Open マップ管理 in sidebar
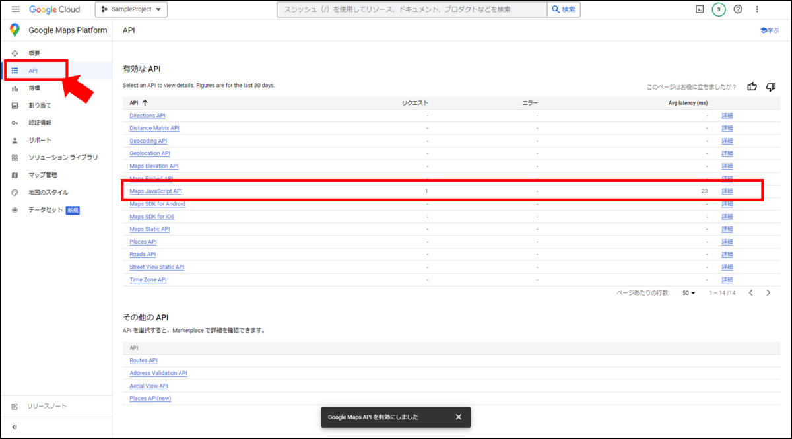 (43, 175)
